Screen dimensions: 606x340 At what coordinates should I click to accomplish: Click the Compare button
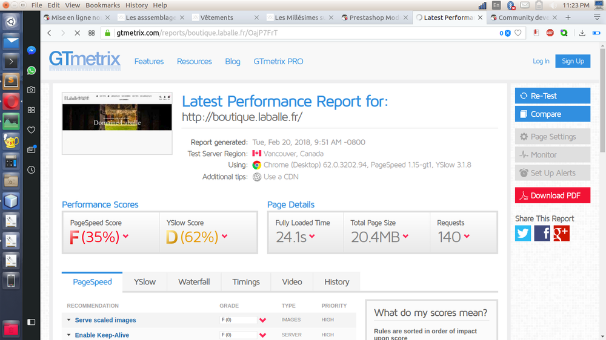(x=552, y=114)
